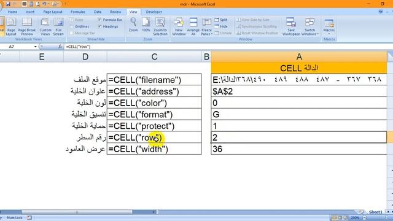393x221 pixels.
Task: Click the Split window button
Action: pos(221,20)
